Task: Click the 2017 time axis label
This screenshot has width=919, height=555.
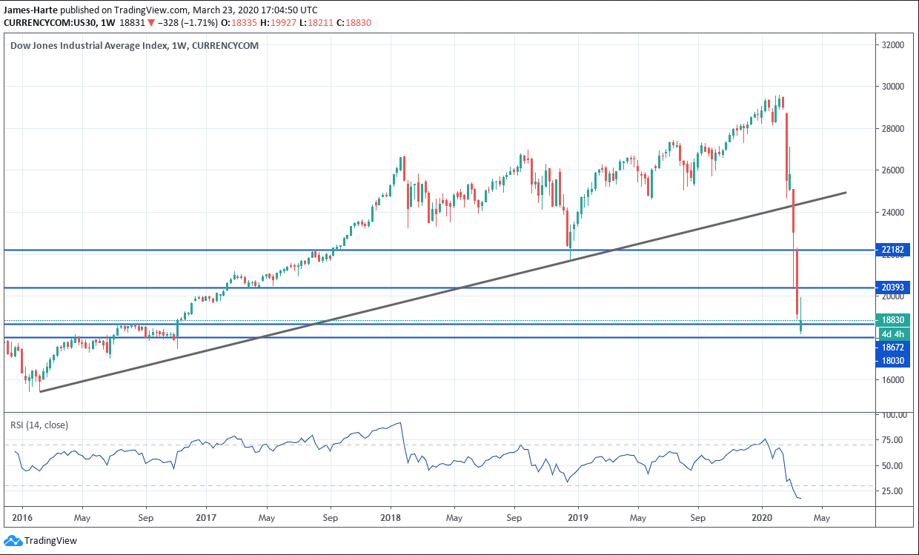Action: [205, 518]
